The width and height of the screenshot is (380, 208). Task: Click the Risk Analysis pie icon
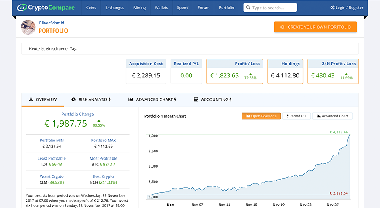[x=73, y=99]
